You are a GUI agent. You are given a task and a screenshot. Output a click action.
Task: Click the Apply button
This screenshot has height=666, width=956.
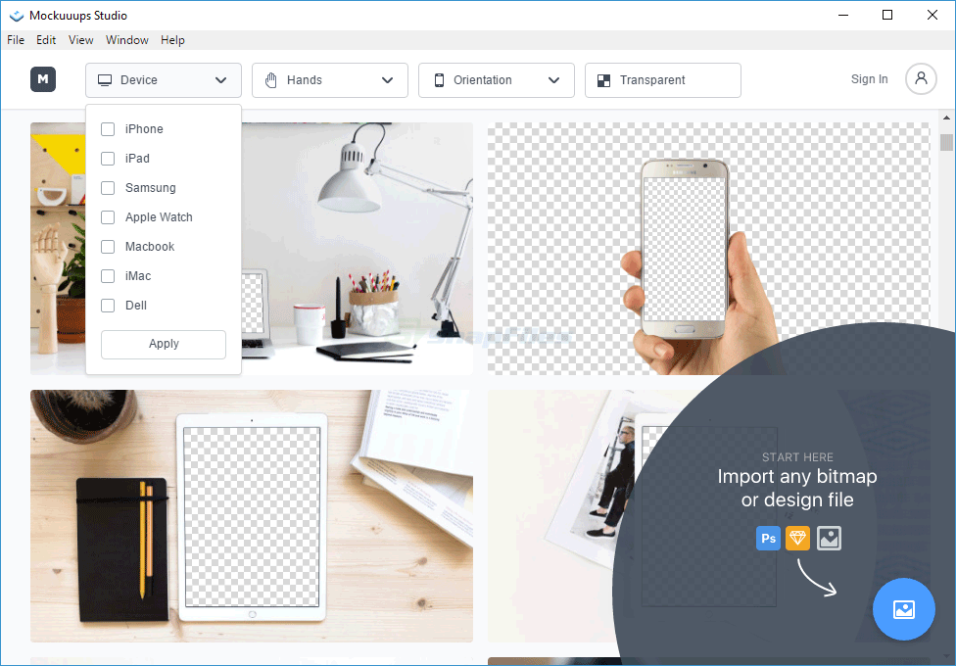[x=164, y=345]
